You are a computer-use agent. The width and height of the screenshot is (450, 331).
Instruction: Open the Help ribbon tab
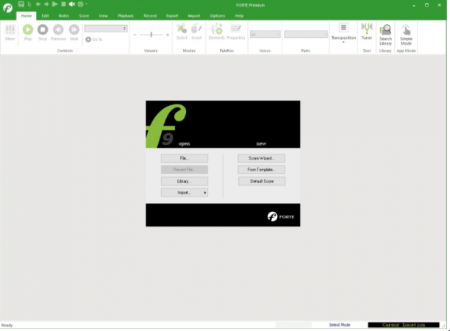click(x=239, y=15)
